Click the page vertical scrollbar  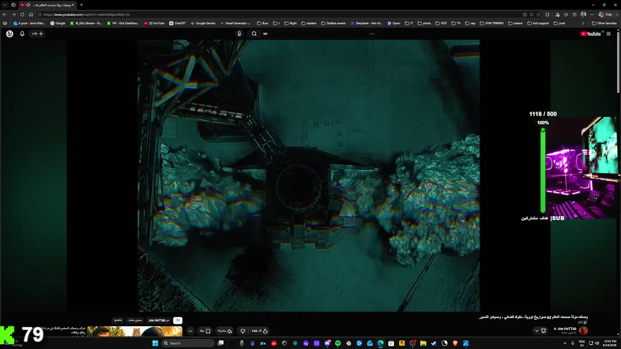(618, 62)
